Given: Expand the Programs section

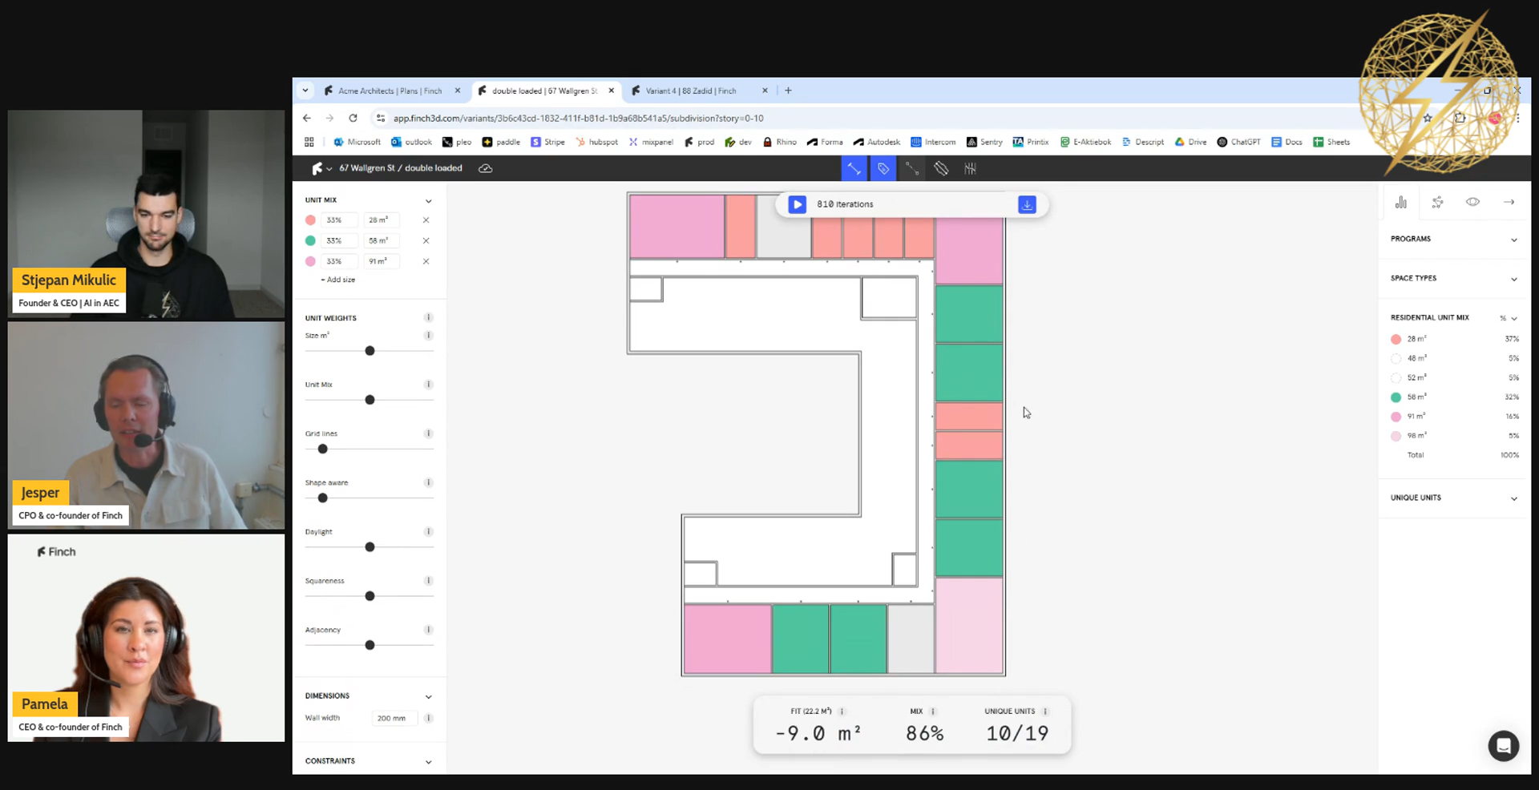Looking at the screenshot, I should coord(1513,240).
